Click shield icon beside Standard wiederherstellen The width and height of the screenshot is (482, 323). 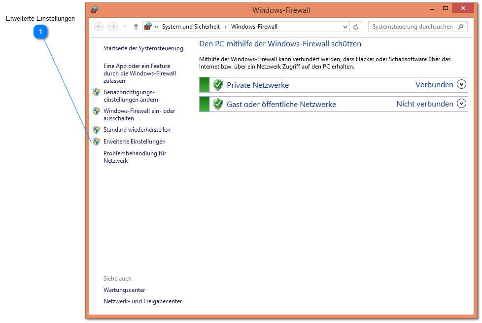[x=96, y=130]
